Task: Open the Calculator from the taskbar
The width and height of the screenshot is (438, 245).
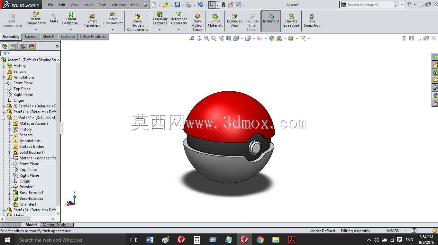Action: pos(197,240)
